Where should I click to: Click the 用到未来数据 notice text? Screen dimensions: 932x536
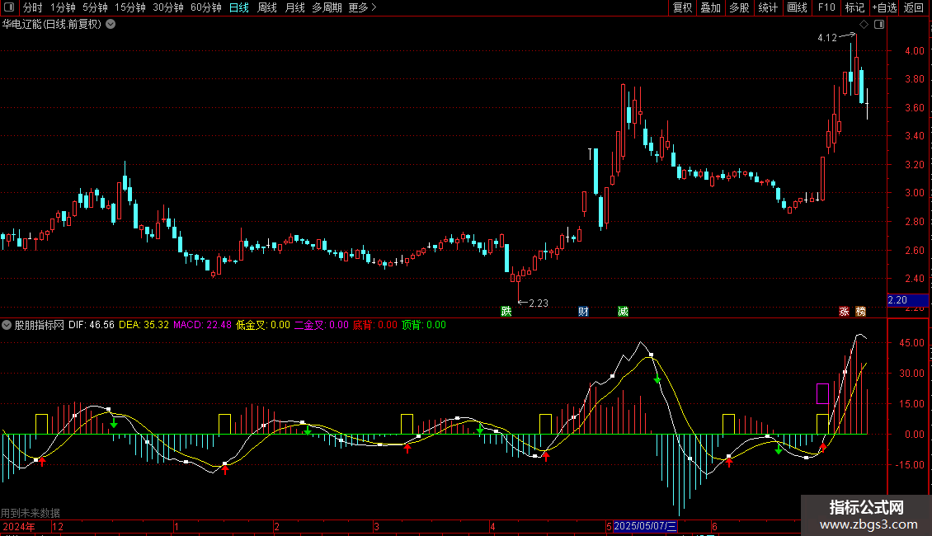[x=31, y=513]
